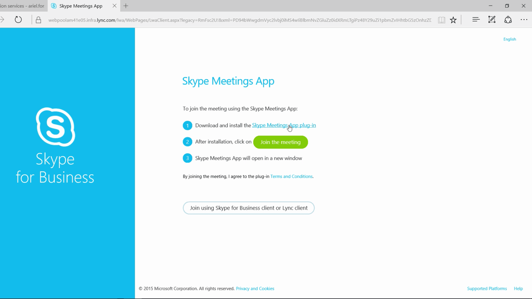Open the browser More actions menu
Image resolution: width=532 pixels, height=299 pixels.
click(524, 20)
